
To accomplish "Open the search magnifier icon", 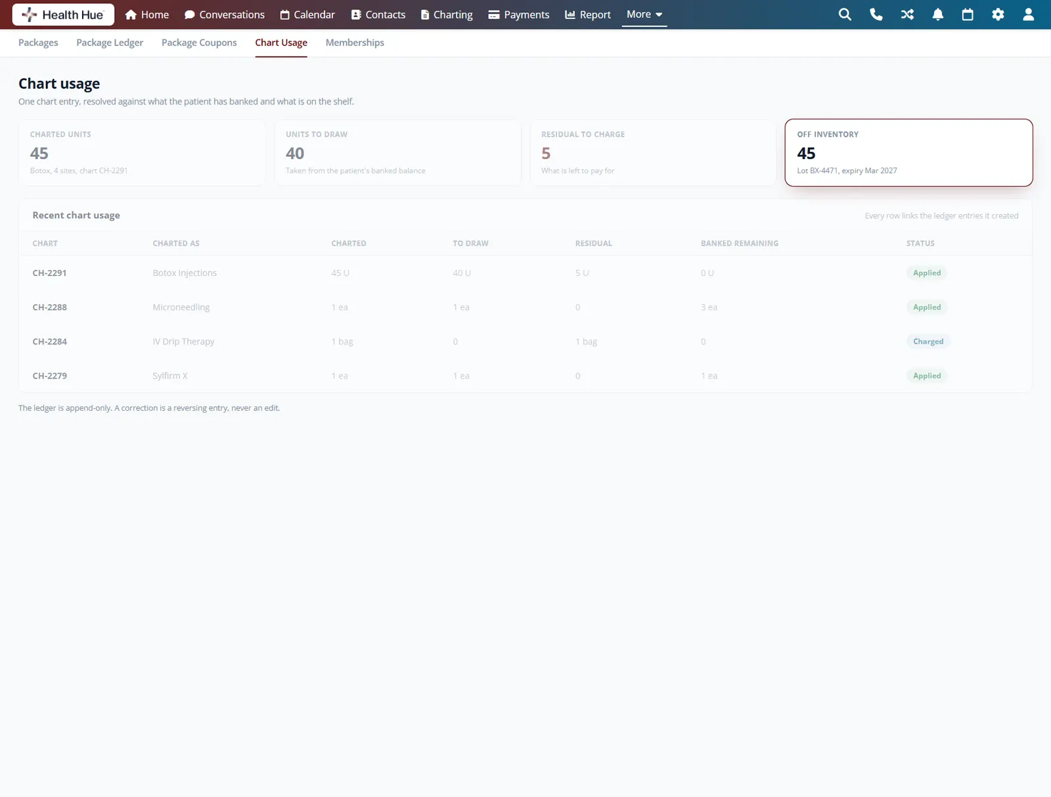I will tap(845, 14).
